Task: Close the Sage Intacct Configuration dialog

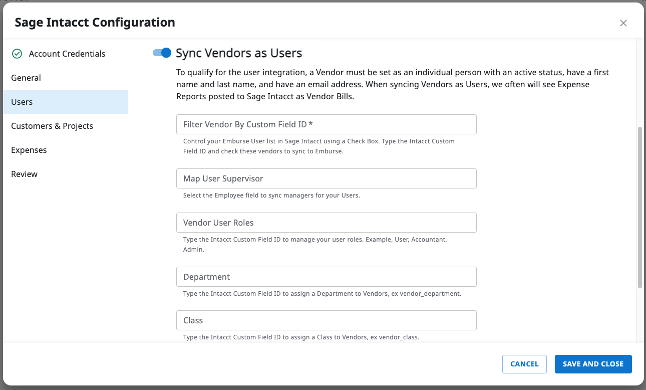Action: click(623, 23)
